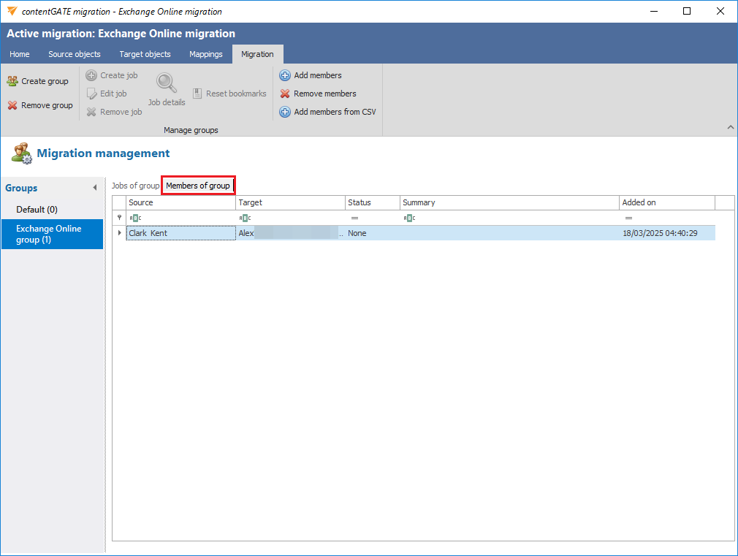Screen dimensions: 738x556
Task: Open the Mappings ribbon tab
Action: pyautogui.click(x=205, y=54)
